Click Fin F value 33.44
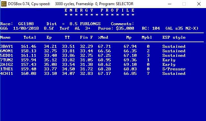206x121 pixels. 87,51
